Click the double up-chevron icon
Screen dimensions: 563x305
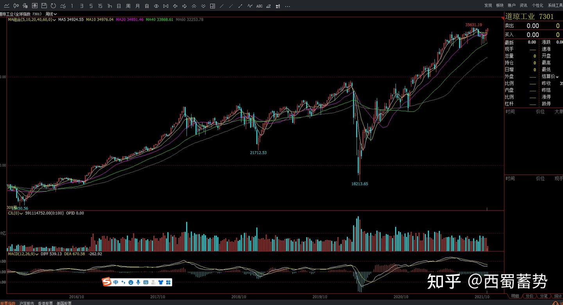click(x=194, y=6)
